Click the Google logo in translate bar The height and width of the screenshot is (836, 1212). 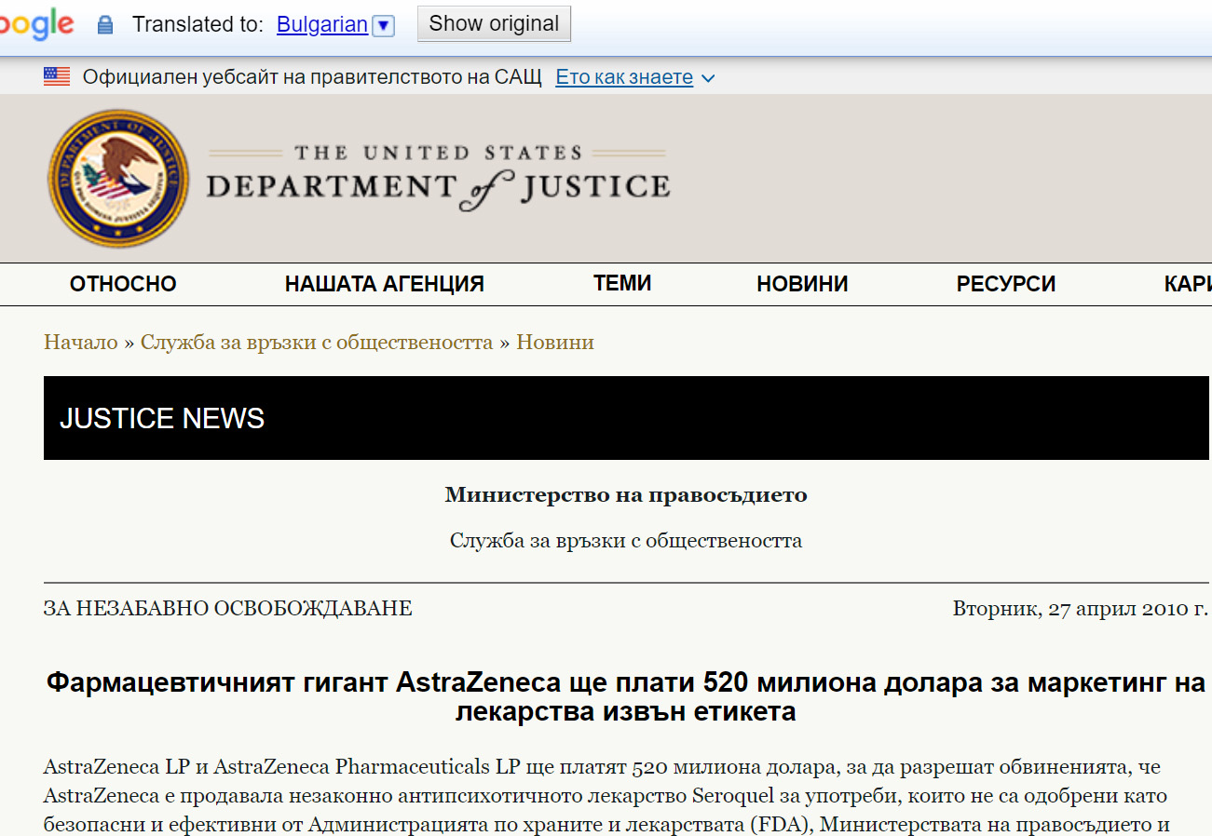(x=35, y=24)
